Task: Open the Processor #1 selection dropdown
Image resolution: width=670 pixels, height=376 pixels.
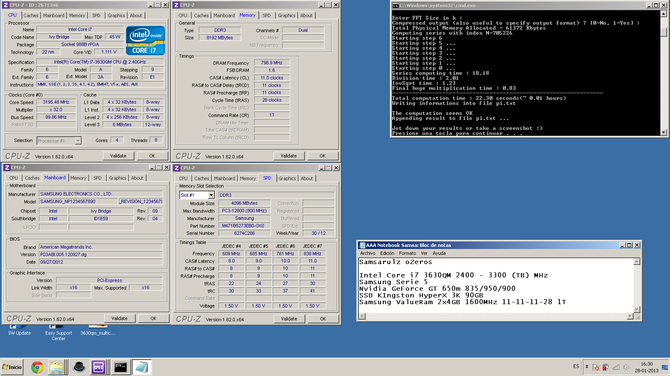Action: click(x=78, y=141)
